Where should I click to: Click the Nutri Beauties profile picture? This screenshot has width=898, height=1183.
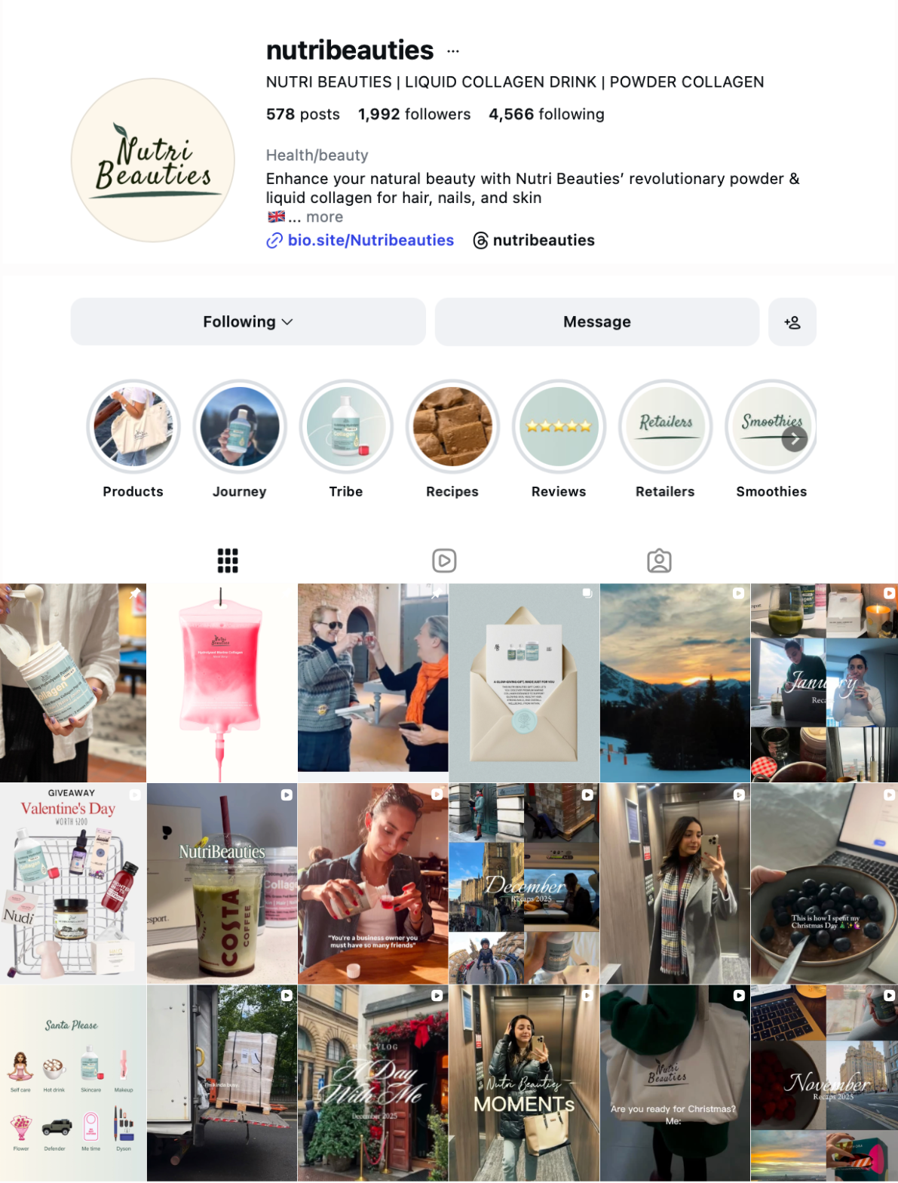point(153,161)
